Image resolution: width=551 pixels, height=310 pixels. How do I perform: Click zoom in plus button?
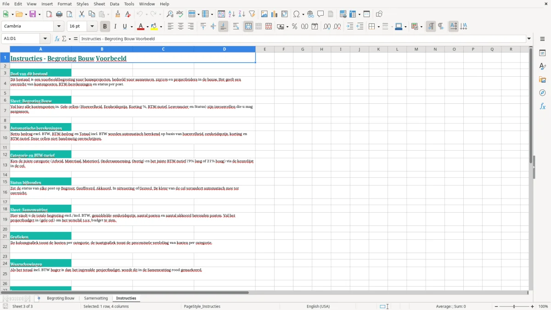coord(533,306)
